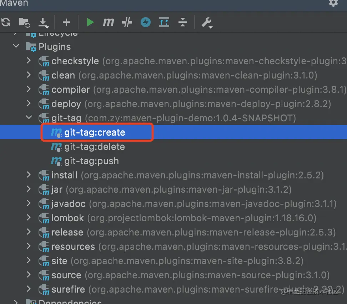Expand the compiler plugin
Screen dimensions: 347x304
(x=29, y=89)
